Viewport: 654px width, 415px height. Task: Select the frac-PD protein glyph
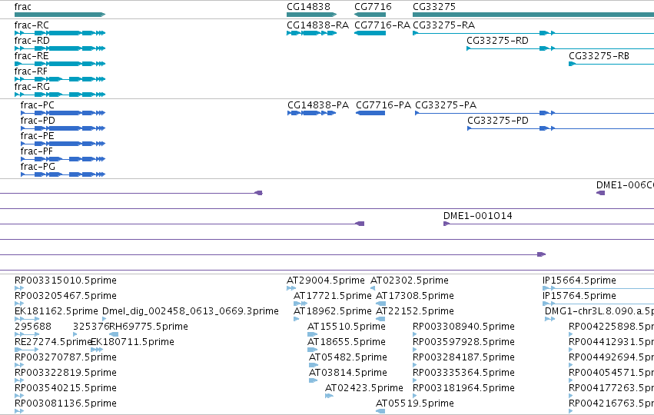pyautogui.click(x=63, y=128)
